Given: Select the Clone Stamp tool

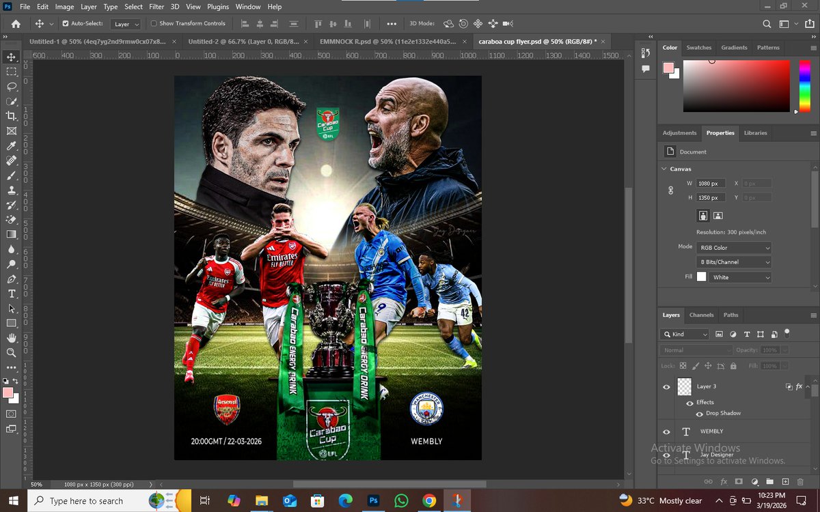Looking at the screenshot, I should click(x=12, y=190).
